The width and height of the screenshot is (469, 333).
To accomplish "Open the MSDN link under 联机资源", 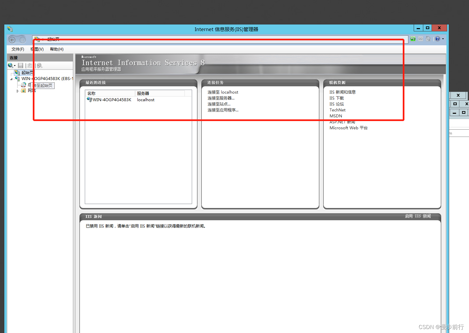I will [x=336, y=116].
